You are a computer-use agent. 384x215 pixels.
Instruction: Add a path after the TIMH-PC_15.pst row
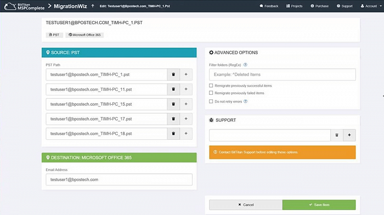pos(186,104)
